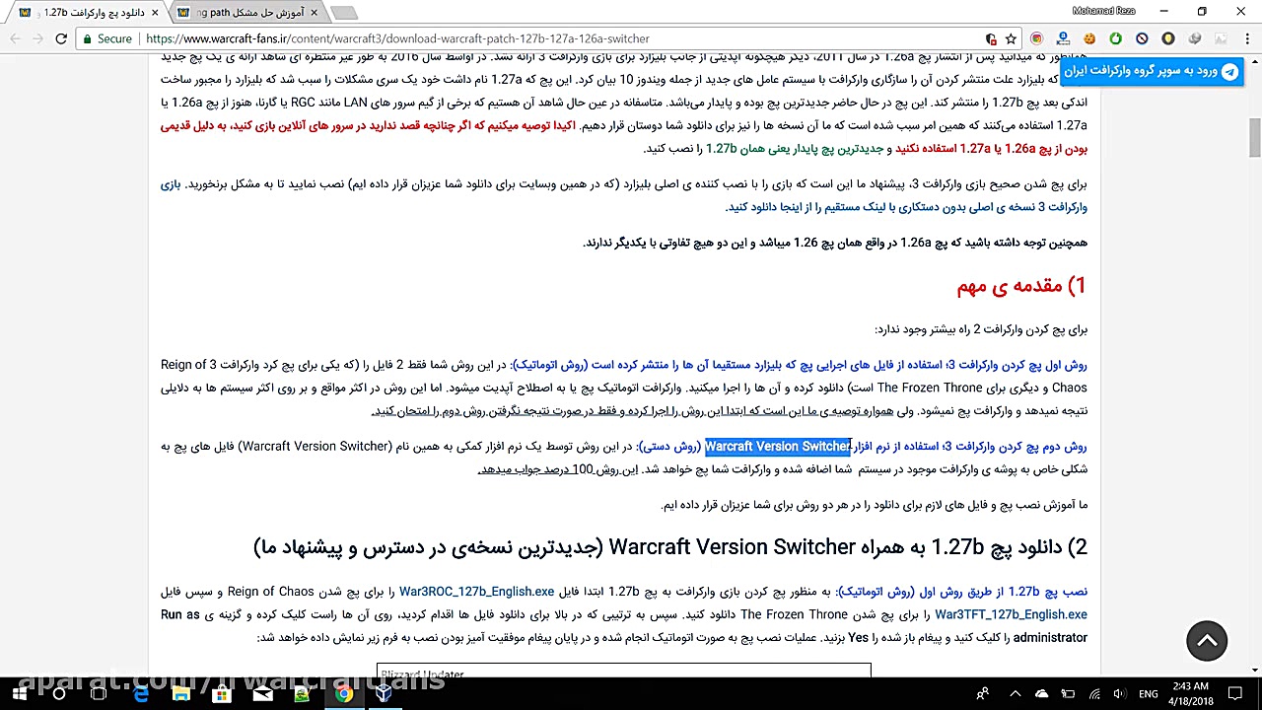
Task: Open the clock showing 2:43 AM
Action: 1192,693
